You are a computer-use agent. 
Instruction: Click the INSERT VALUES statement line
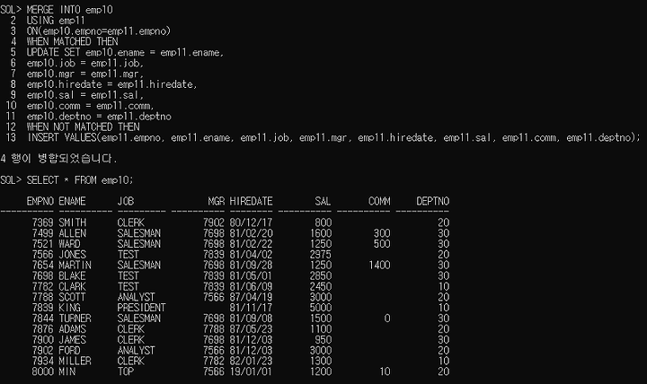(x=333, y=137)
